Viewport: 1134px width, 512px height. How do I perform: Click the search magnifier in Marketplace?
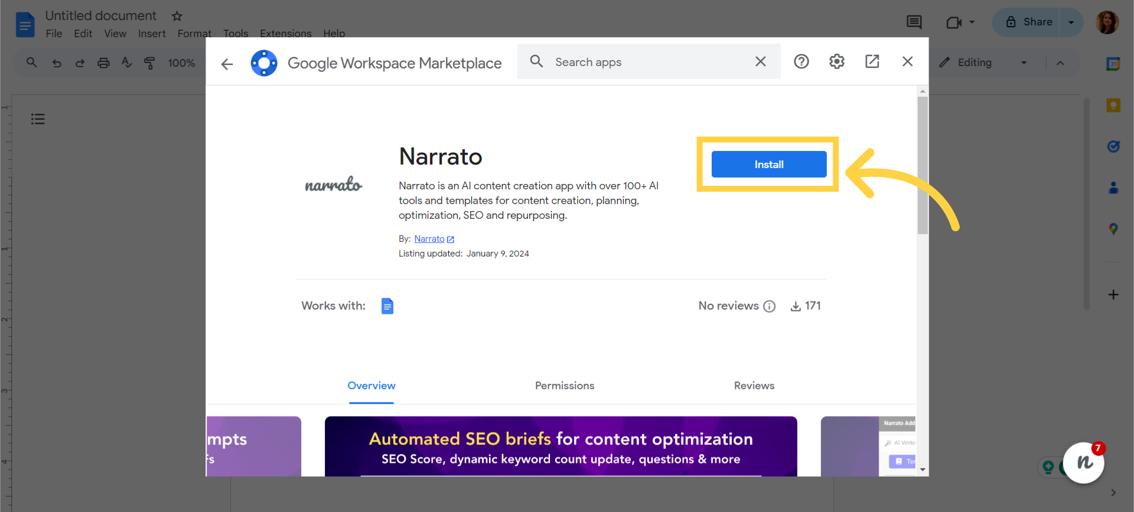pyautogui.click(x=536, y=61)
